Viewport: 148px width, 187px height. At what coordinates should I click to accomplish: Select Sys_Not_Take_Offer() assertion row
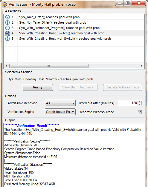tap(74, 22)
